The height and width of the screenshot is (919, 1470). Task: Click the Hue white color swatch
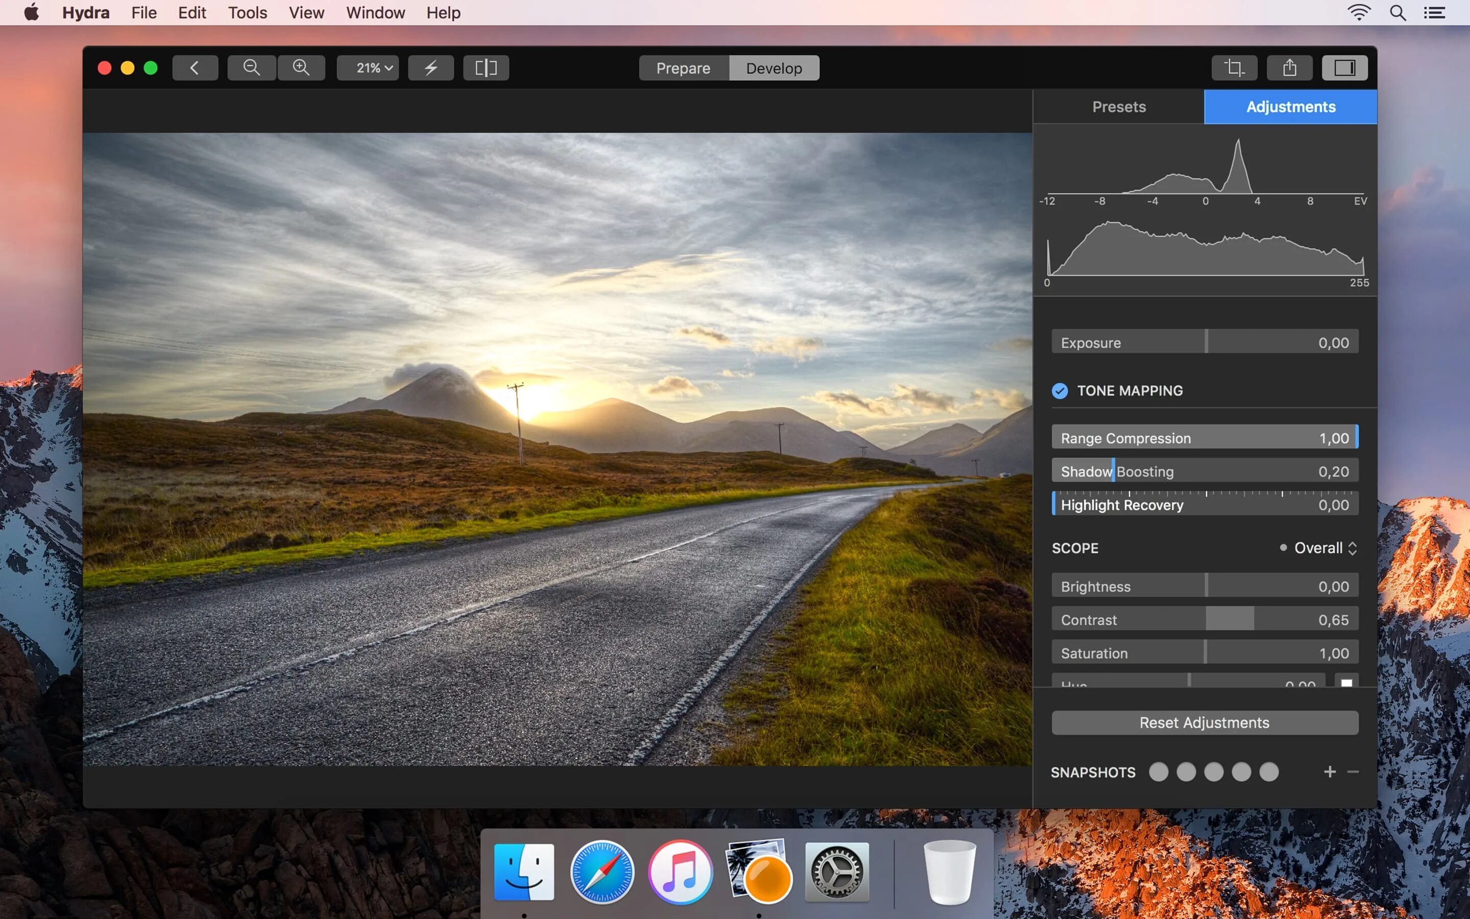1346,682
